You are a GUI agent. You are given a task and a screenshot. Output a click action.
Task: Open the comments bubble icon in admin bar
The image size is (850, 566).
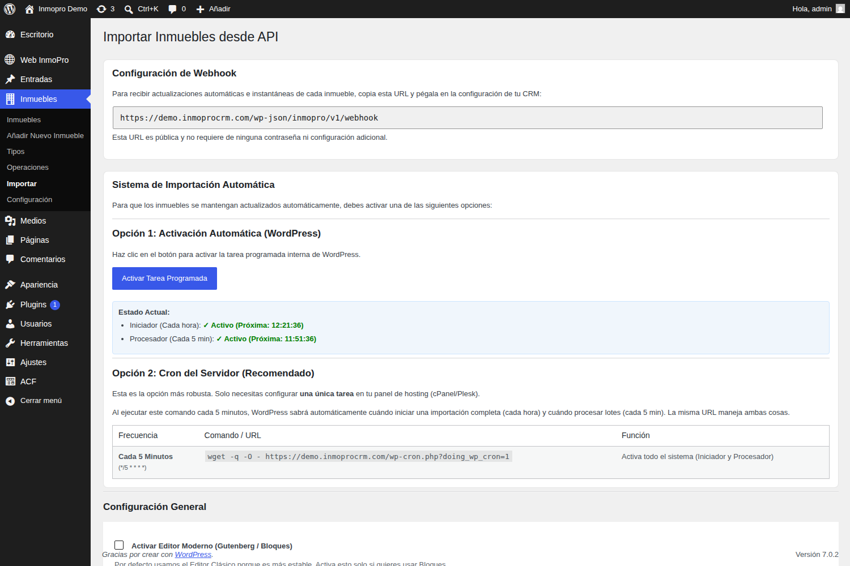[173, 9]
